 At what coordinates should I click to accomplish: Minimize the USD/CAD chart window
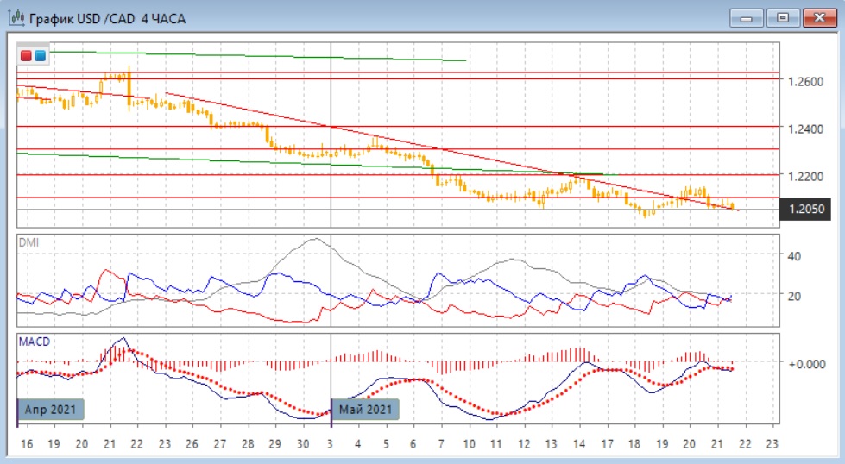pos(747,17)
